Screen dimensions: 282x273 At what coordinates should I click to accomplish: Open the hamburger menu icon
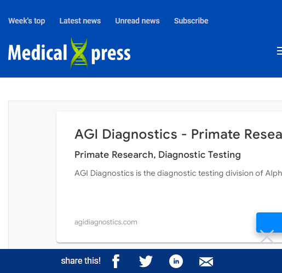click(x=279, y=51)
